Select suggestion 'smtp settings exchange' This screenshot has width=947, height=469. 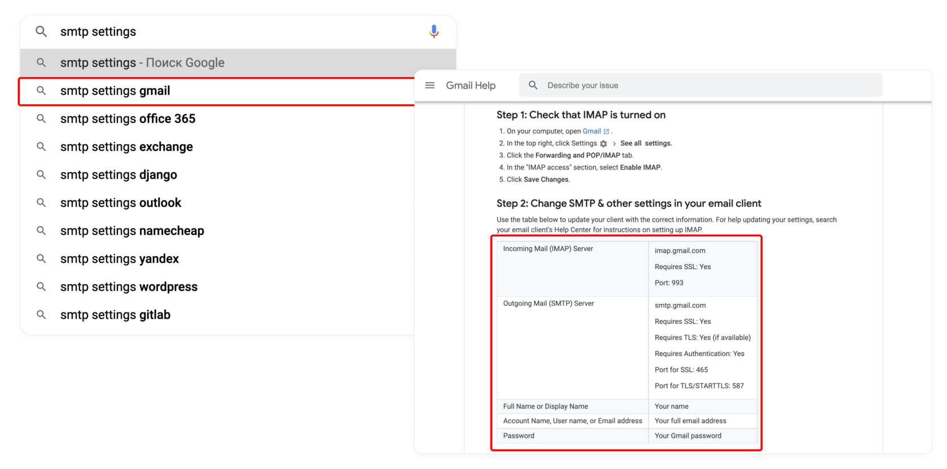pyautogui.click(x=217, y=147)
